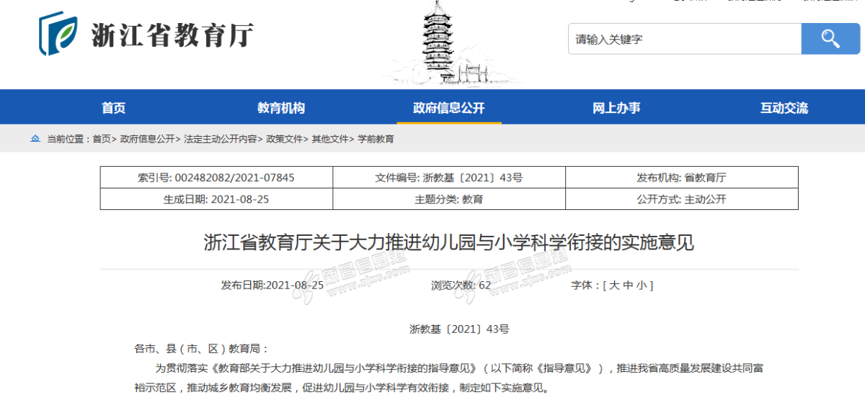Click 首页 in the breadcrumb trail
The image size is (865, 397).
(102, 140)
